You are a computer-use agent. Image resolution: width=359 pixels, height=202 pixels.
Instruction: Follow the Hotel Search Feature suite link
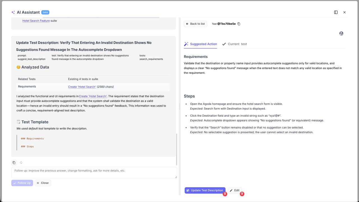36,20
